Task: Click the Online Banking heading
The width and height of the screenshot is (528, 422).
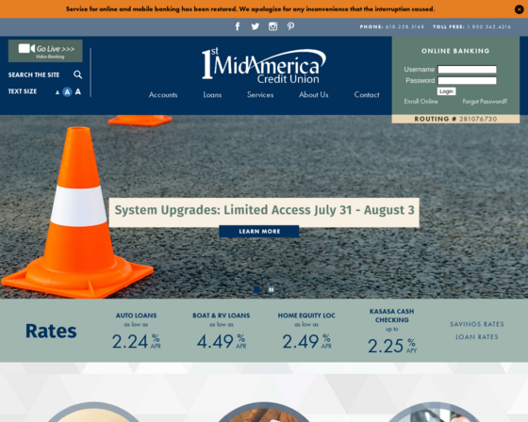Action: 455,51
